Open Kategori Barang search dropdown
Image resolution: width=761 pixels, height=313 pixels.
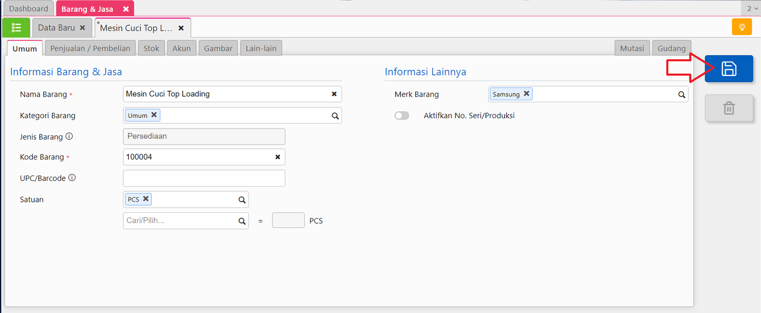[335, 116]
